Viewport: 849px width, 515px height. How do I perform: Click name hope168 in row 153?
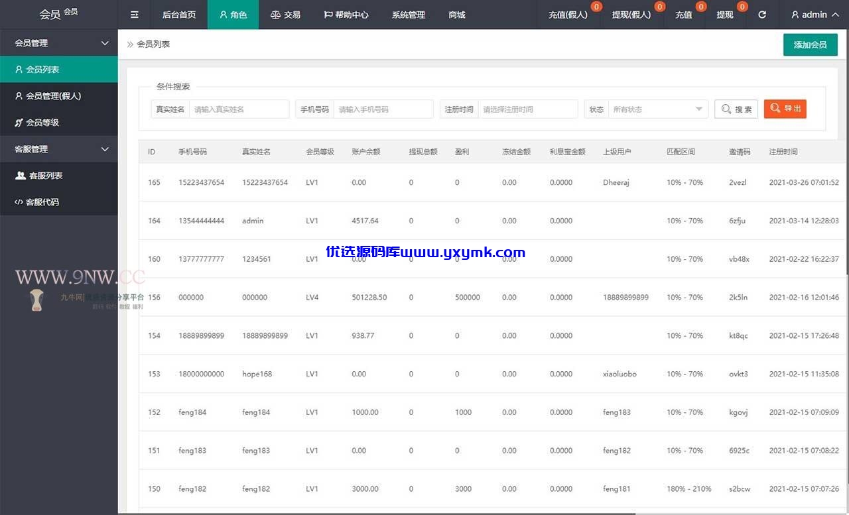(x=257, y=374)
